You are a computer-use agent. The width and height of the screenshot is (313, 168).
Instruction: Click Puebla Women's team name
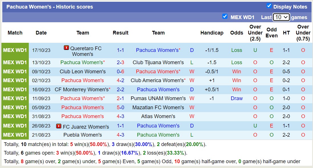point(83,135)
